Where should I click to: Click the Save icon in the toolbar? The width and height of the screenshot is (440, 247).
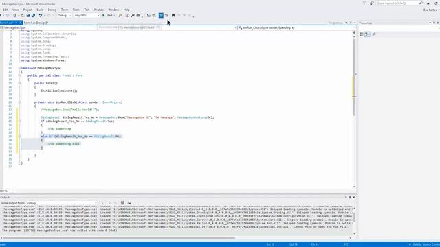(28, 15)
